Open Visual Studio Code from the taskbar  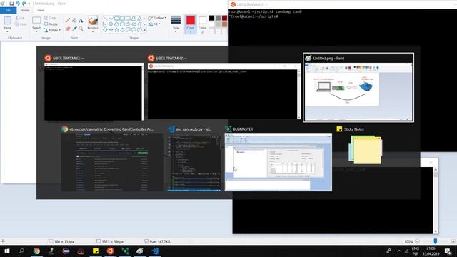click(x=155, y=251)
